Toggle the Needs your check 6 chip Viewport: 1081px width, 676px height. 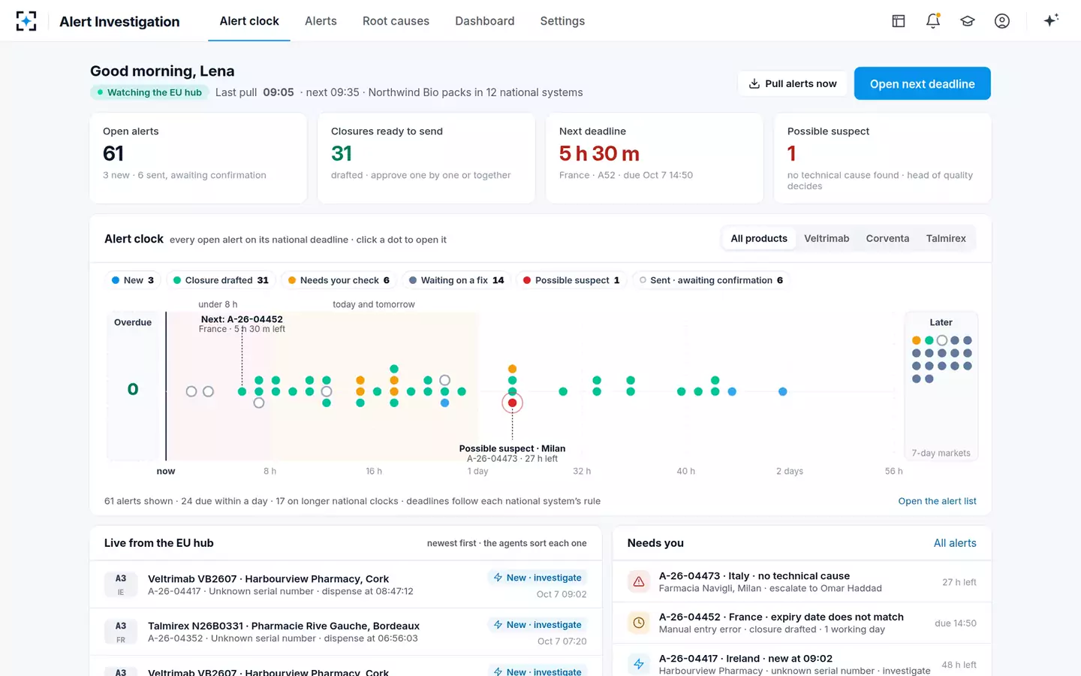pos(339,280)
